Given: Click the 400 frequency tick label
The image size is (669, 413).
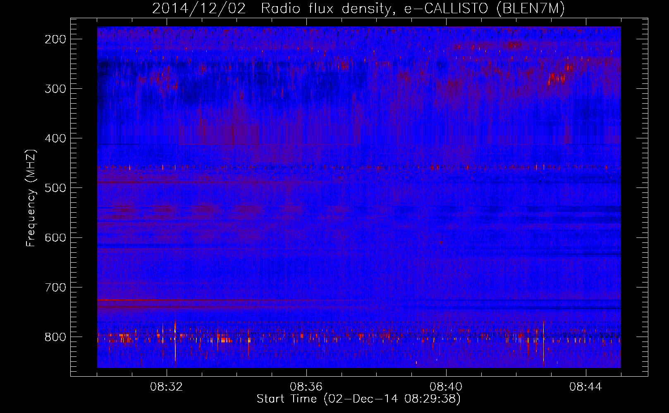Looking at the screenshot, I should click(55, 138).
